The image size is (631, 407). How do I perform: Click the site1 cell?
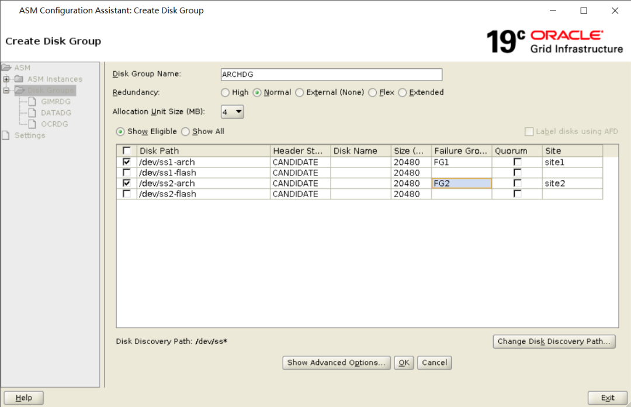(x=572, y=162)
